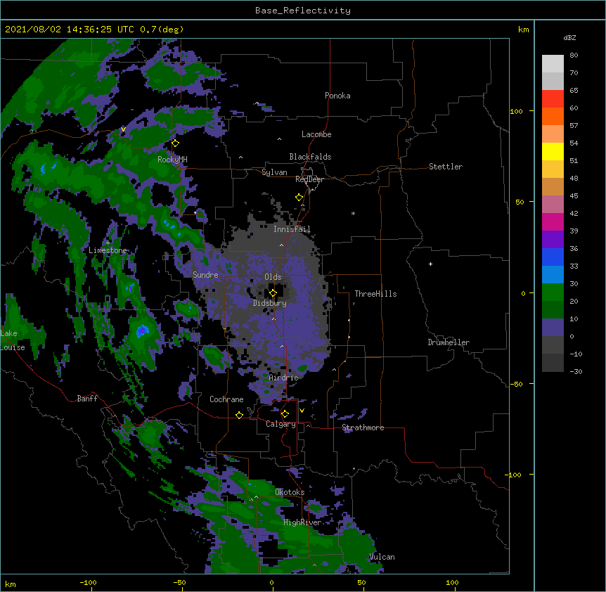Select the Airdrie city label
The height and width of the screenshot is (592, 606).
pyautogui.click(x=284, y=378)
